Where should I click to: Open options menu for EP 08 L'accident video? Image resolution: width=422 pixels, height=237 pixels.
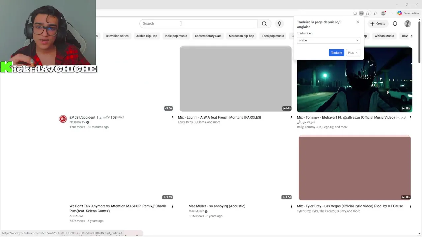172,118
